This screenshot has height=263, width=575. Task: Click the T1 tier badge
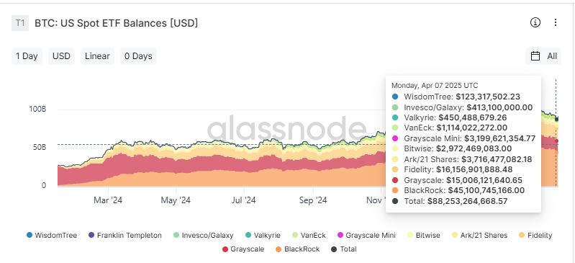coord(20,23)
